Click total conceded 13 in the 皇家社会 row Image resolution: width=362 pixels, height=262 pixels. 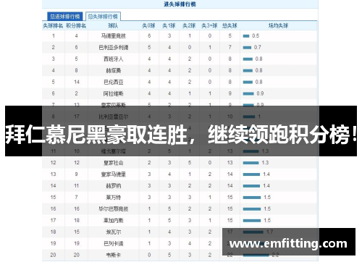pyautogui.click(x=230, y=163)
